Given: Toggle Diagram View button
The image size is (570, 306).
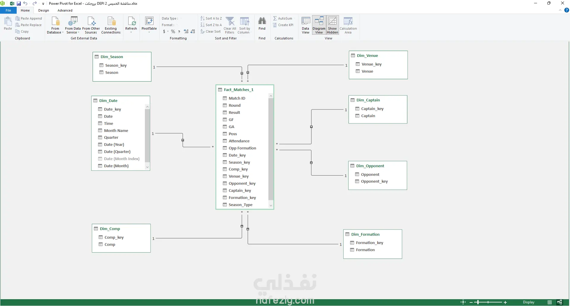Looking at the screenshot, I should coord(319,25).
